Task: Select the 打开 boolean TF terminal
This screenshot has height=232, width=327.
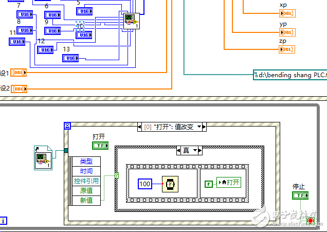Action: tap(100, 146)
